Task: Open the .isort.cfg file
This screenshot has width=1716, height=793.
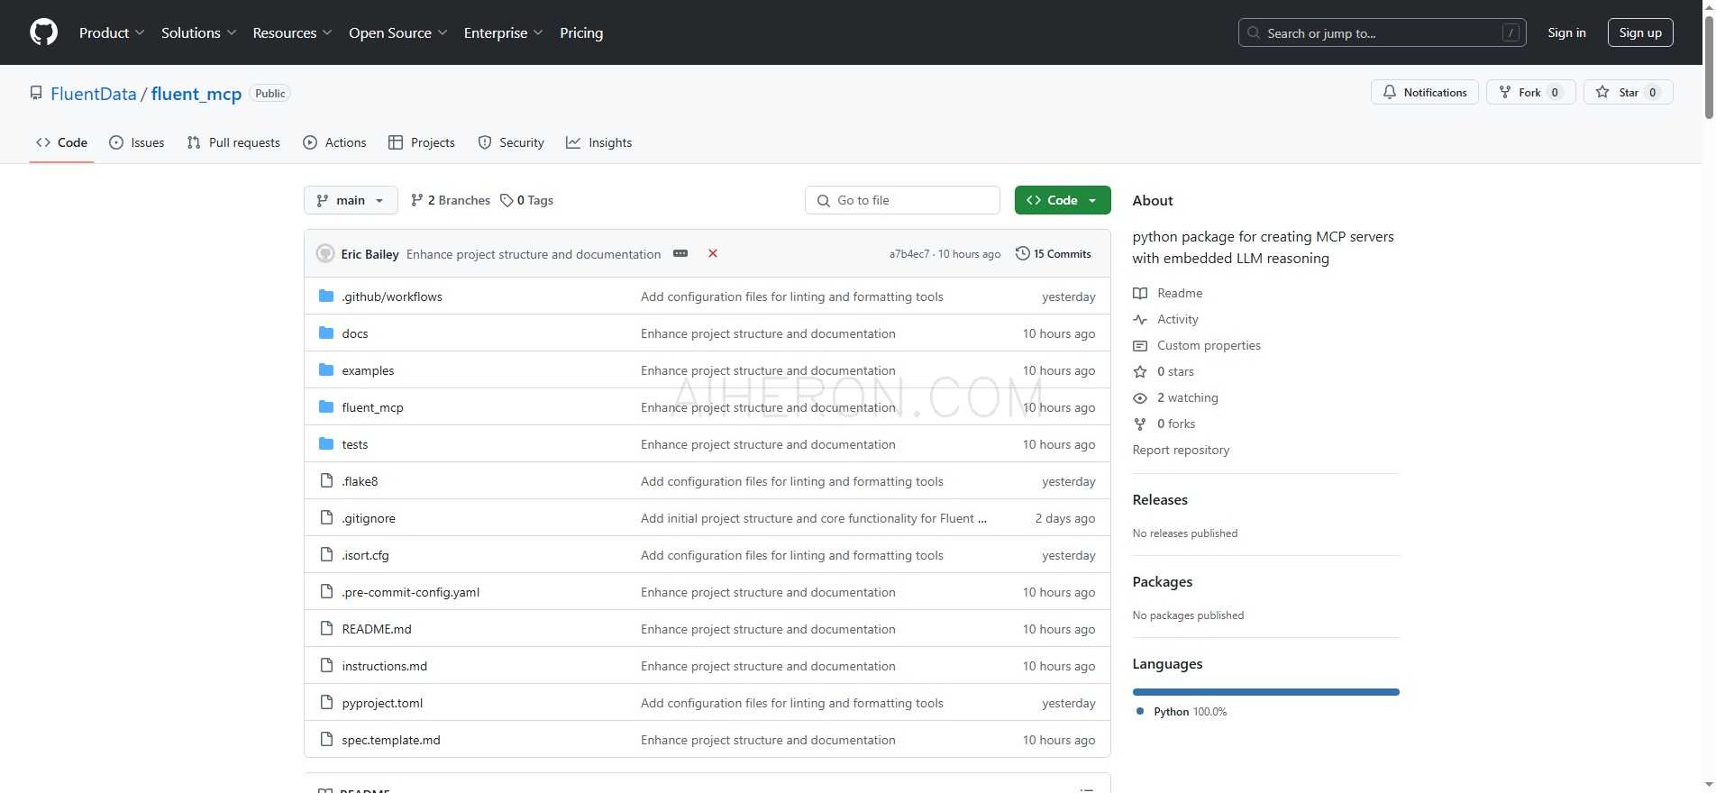Action: coord(366,555)
